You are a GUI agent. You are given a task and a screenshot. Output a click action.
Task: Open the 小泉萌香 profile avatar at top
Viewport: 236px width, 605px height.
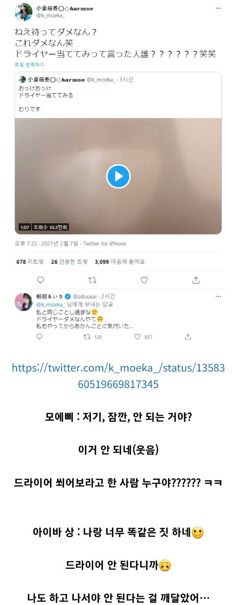[x=23, y=12]
